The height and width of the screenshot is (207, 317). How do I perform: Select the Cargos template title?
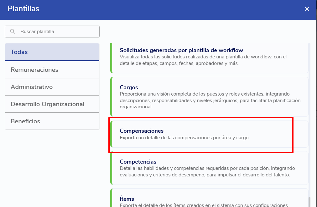click(x=129, y=87)
